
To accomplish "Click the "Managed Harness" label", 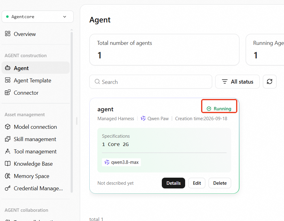I will [116, 119].
